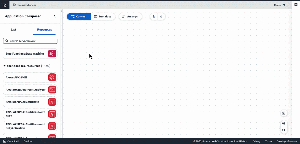
Task: Open the Privacy link
Action: 257,141
